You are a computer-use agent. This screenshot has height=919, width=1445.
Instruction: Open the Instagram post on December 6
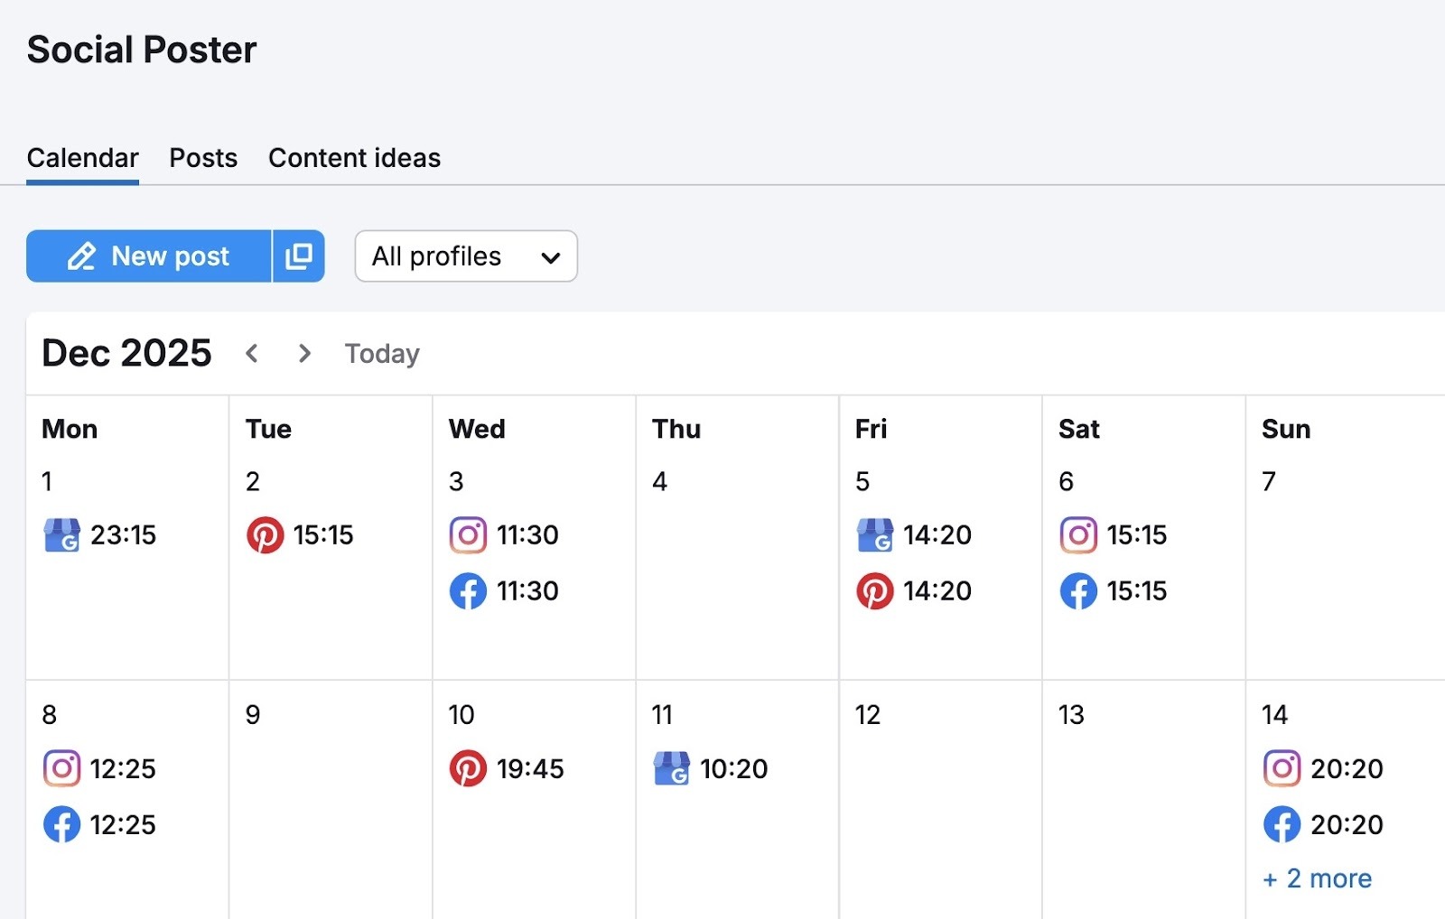pyautogui.click(x=1078, y=534)
